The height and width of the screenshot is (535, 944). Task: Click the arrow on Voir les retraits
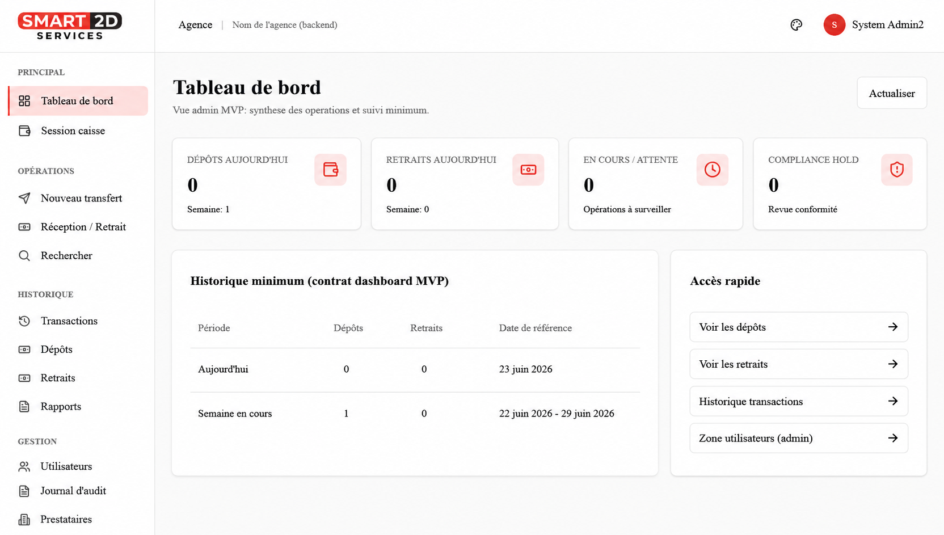893,364
